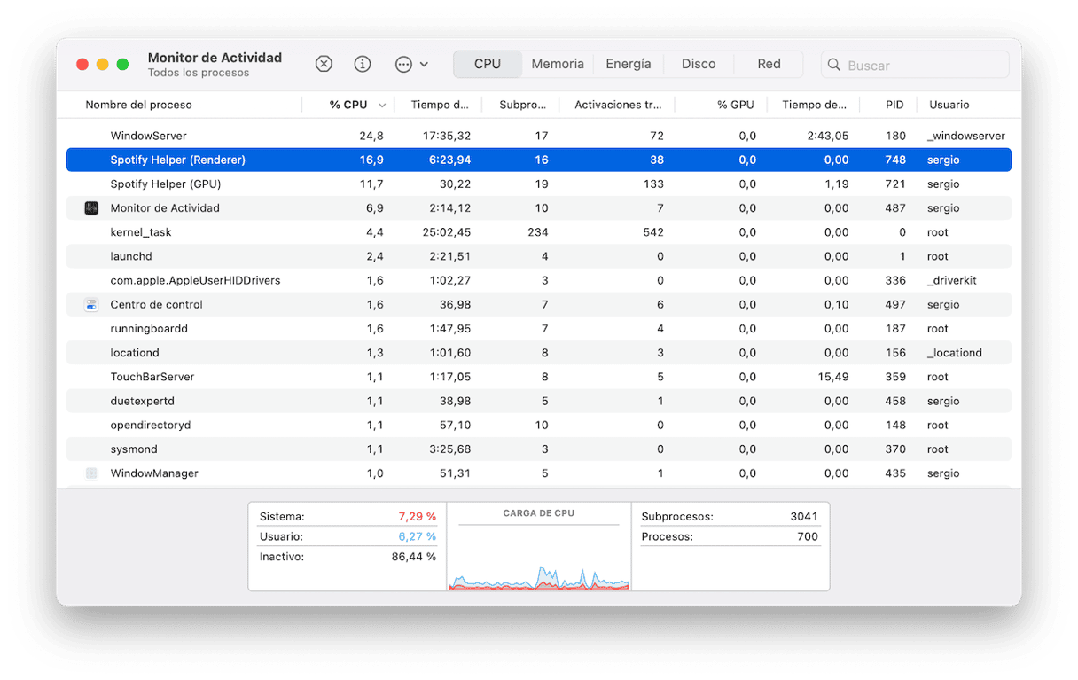Image resolution: width=1078 pixels, height=680 pixels.
Task: Sort by Nombre del proceso column
Action: tap(138, 105)
